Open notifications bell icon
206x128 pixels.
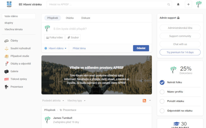click(178, 4)
